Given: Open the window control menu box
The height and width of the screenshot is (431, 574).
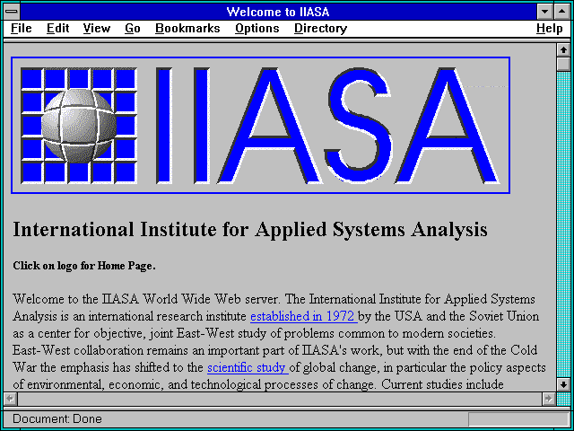Looking at the screenshot, I should pyautogui.click(x=12, y=12).
